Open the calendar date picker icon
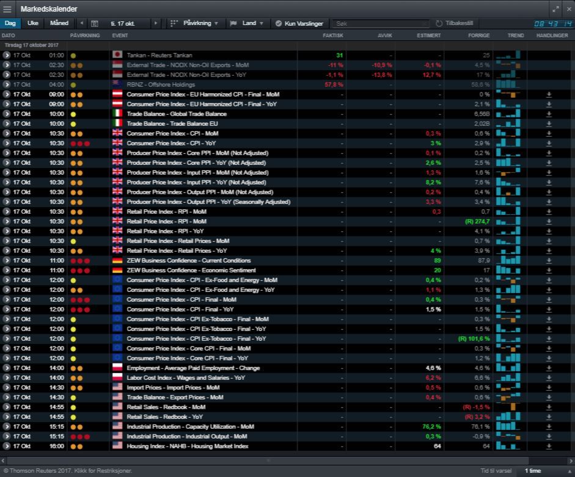This screenshot has height=477, width=575. point(94,23)
